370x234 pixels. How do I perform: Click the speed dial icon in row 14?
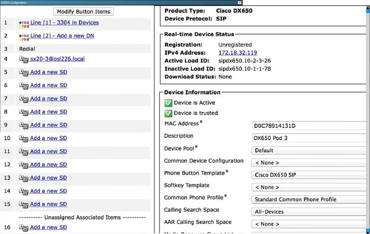coord(24,191)
